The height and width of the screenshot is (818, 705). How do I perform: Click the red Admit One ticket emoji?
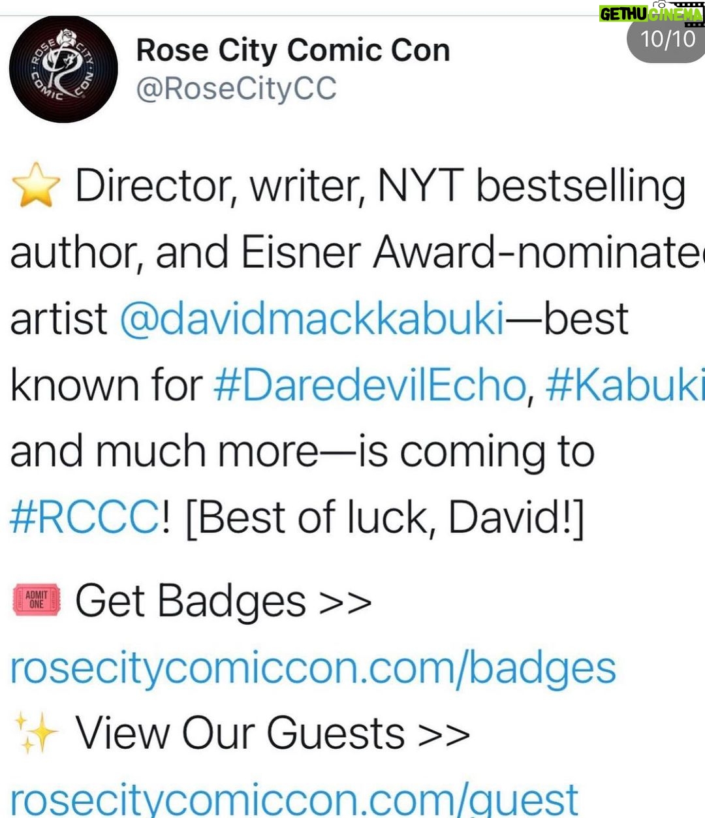coord(37,599)
